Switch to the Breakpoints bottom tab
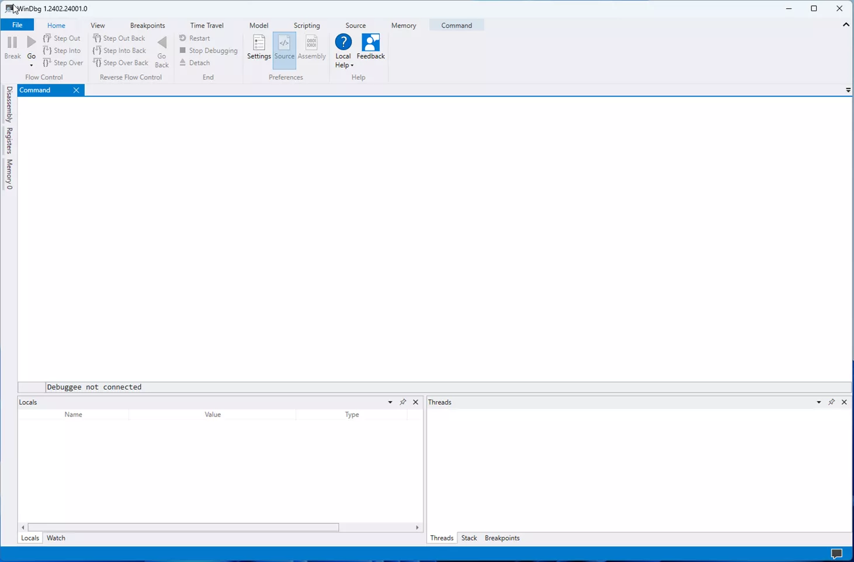The image size is (854, 562). coord(502,538)
